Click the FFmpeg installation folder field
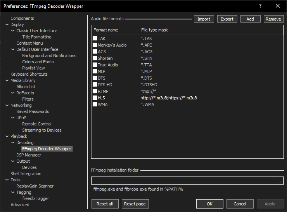This screenshot has width=287, height=212. pos(184,181)
